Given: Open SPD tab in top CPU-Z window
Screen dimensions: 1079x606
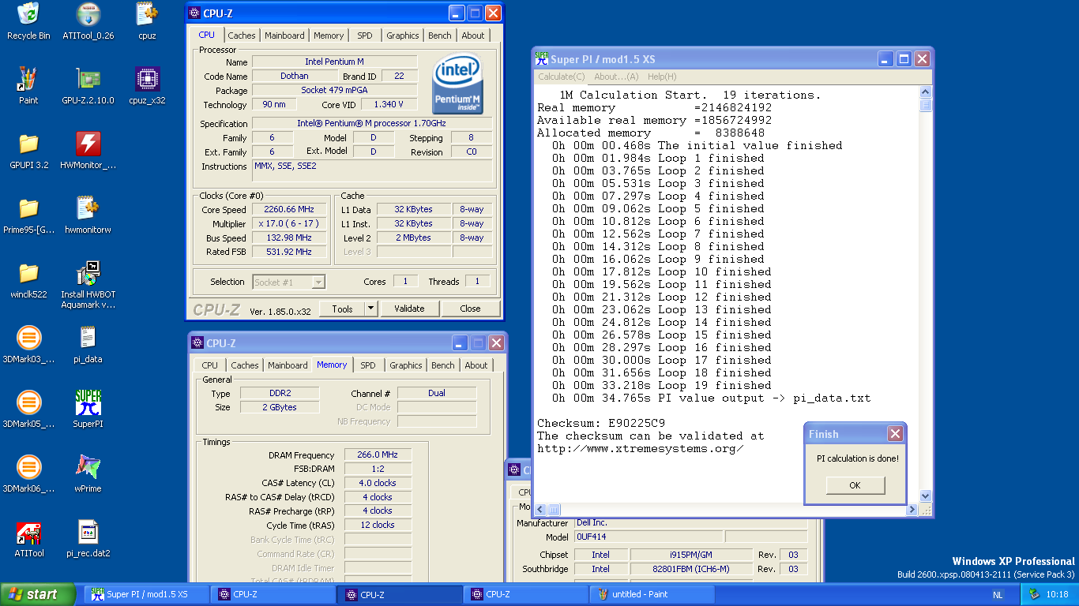Looking at the screenshot, I should (365, 36).
